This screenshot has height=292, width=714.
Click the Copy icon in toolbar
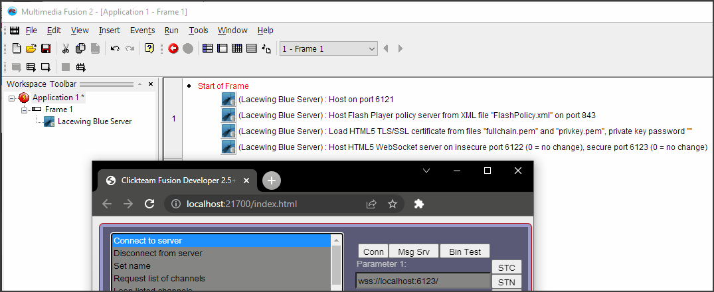[80, 48]
